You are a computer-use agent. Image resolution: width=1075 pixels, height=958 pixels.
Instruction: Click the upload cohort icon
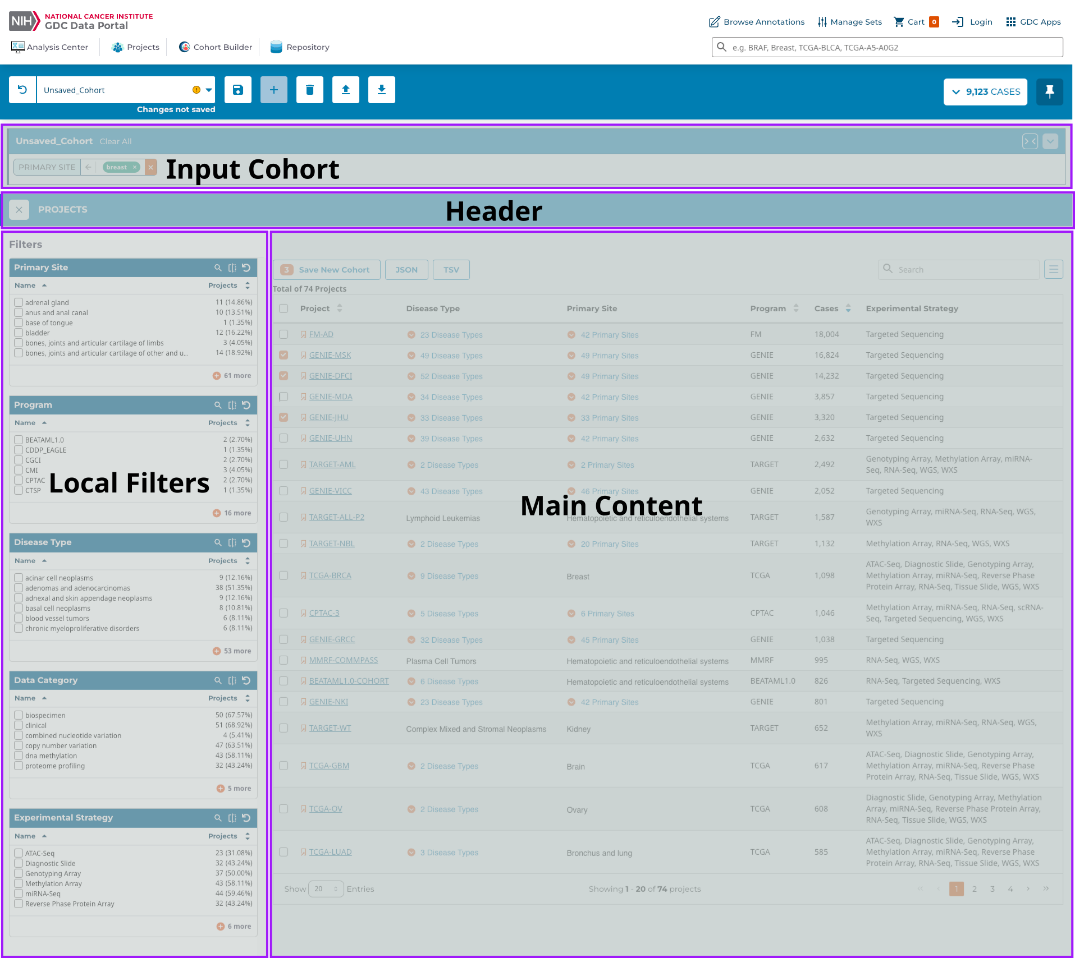pos(346,90)
